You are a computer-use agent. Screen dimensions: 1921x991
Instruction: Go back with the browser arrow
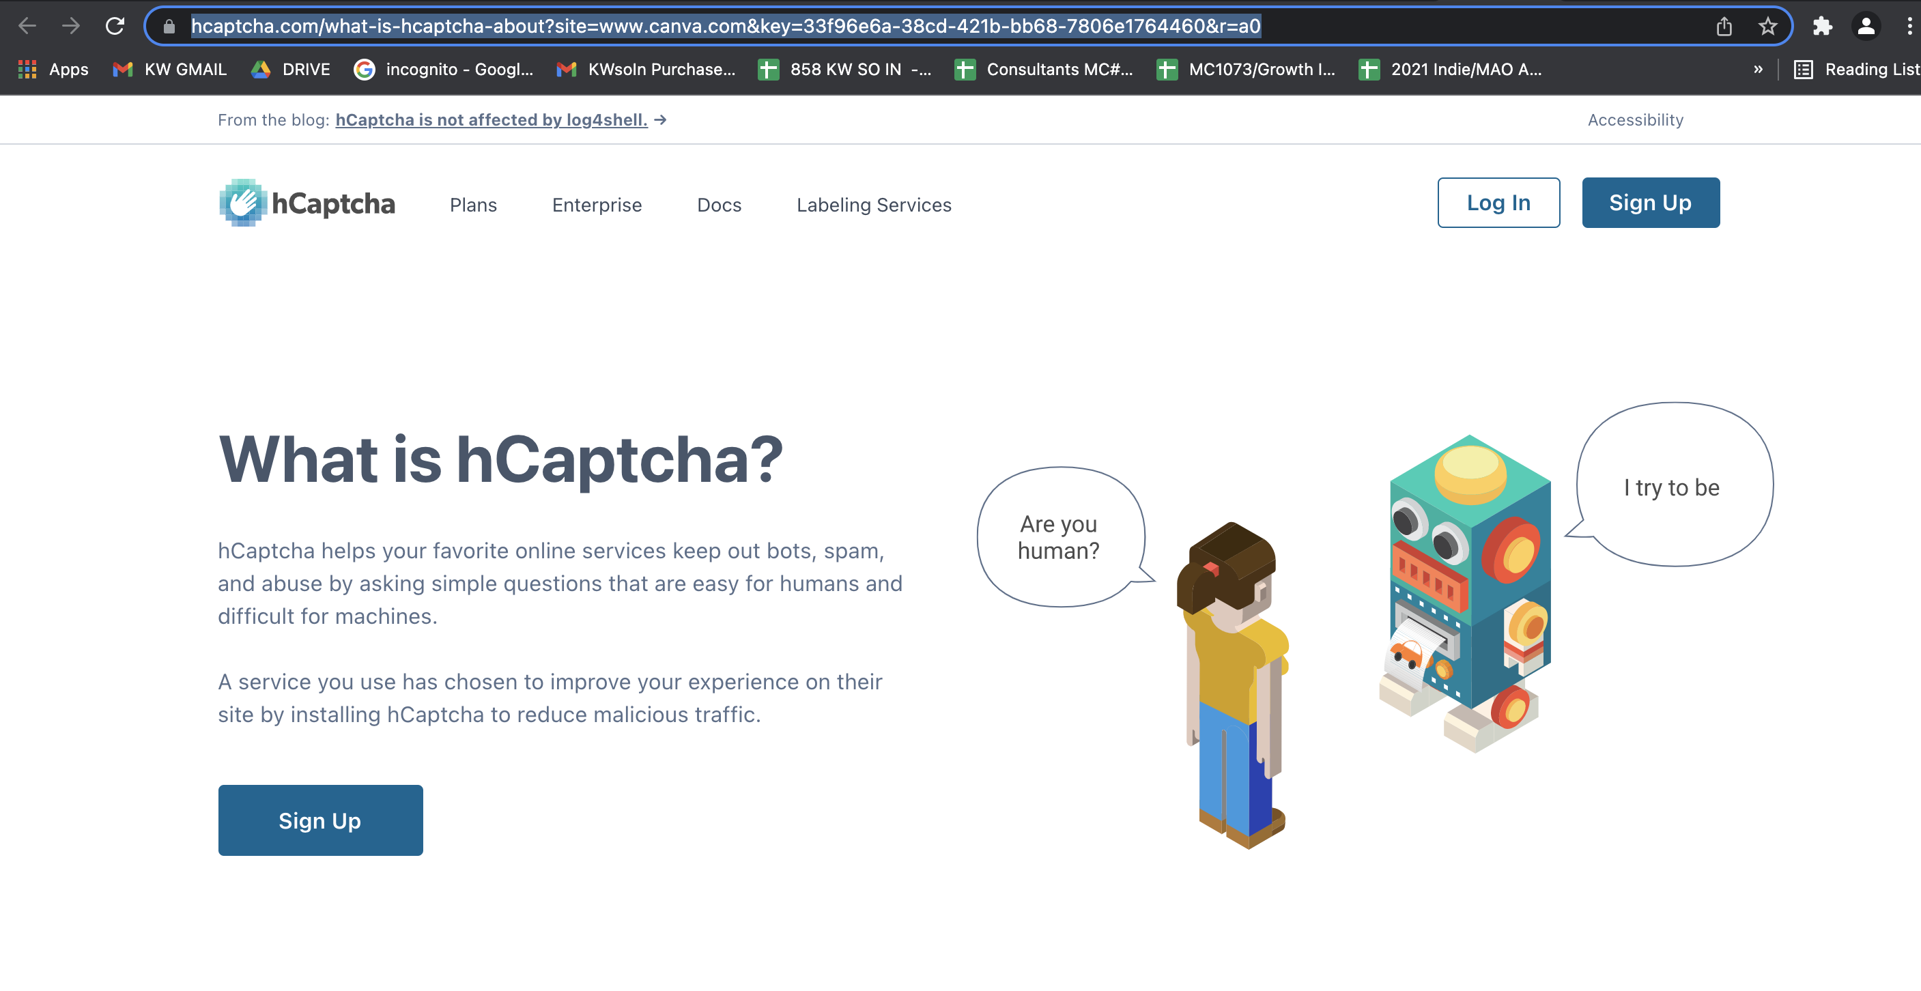pyautogui.click(x=27, y=26)
